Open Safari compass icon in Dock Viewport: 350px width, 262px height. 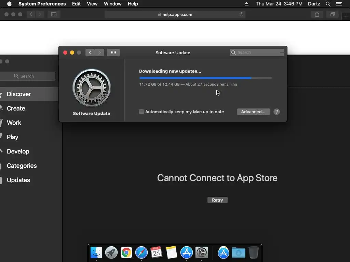(x=141, y=253)
